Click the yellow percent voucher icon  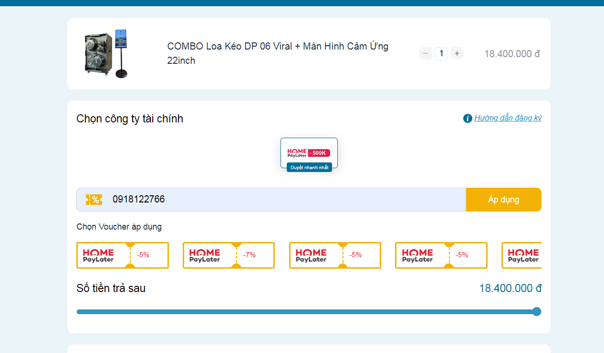point(94,200)
